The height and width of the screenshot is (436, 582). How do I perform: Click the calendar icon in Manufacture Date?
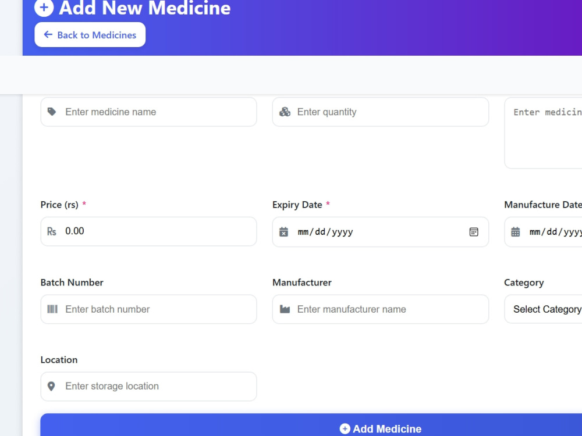516,232
